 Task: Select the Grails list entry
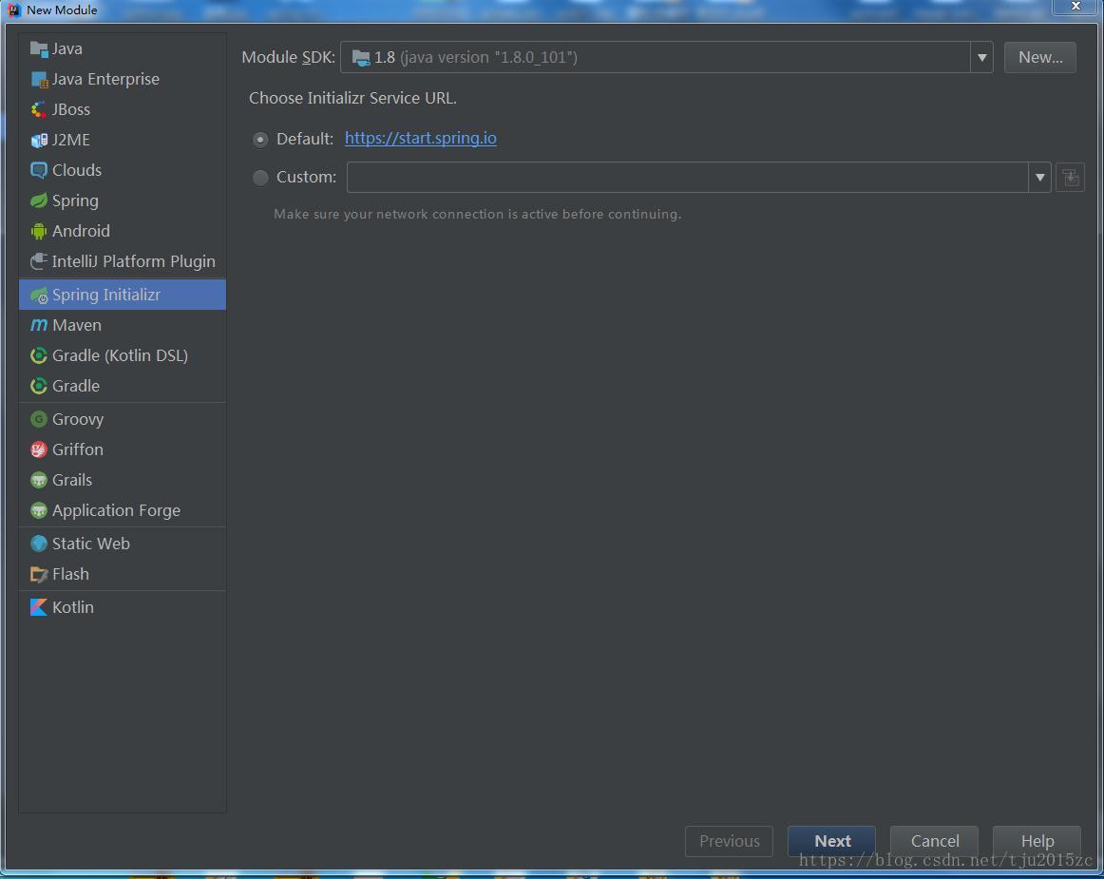[123, 480]
